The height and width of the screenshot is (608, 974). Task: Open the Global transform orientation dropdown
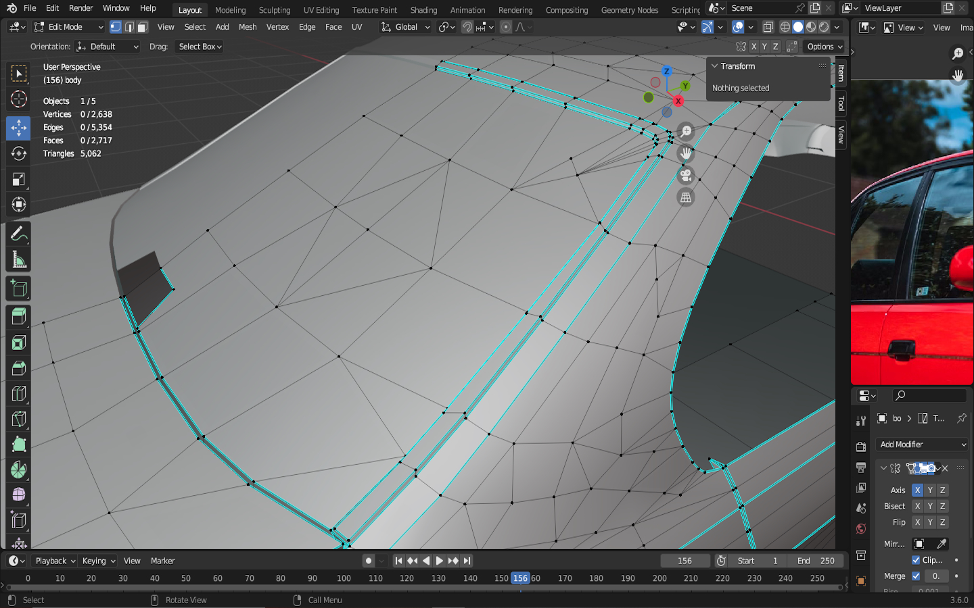(x=406, y=27)
